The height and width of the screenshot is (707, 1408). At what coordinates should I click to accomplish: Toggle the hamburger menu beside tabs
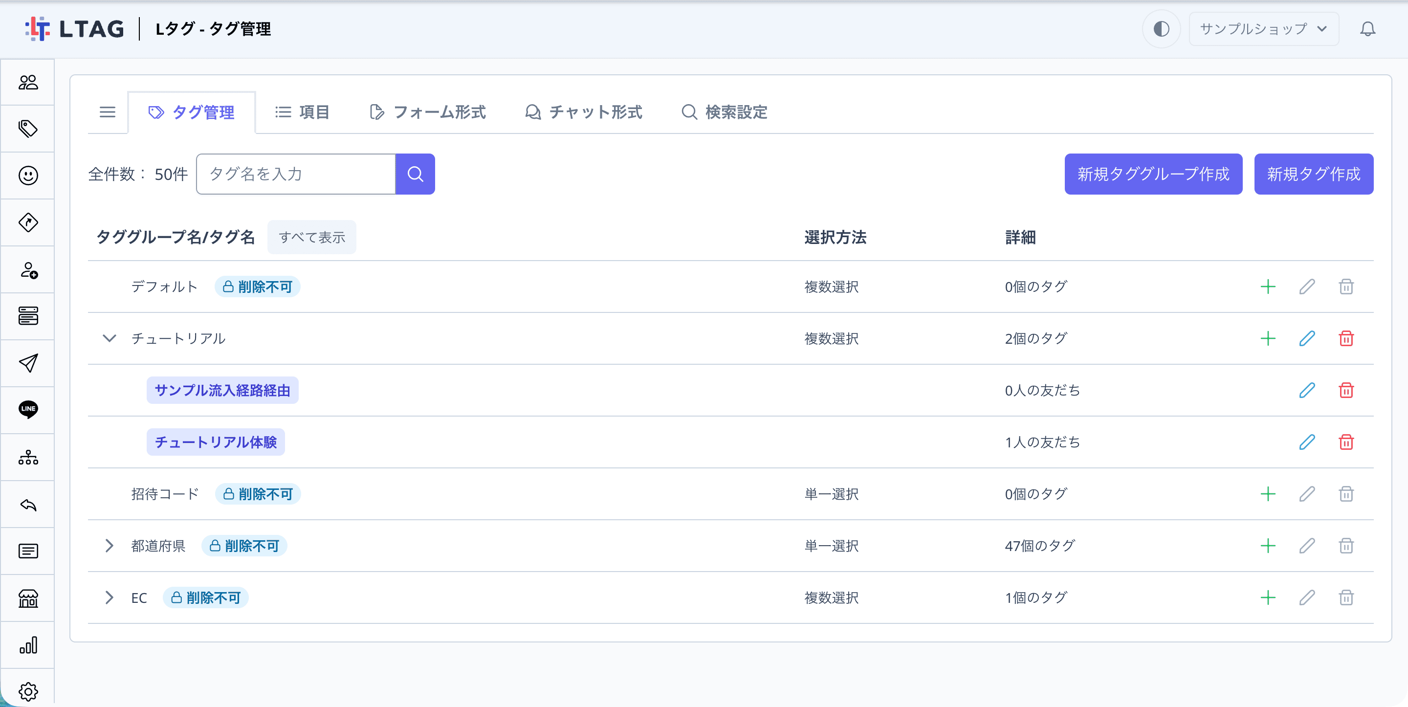point(107,112)
